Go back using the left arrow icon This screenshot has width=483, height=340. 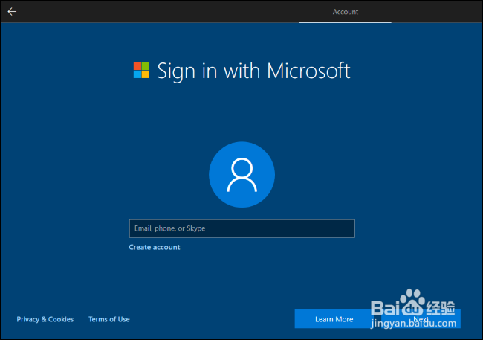click(x=12, y=12)
